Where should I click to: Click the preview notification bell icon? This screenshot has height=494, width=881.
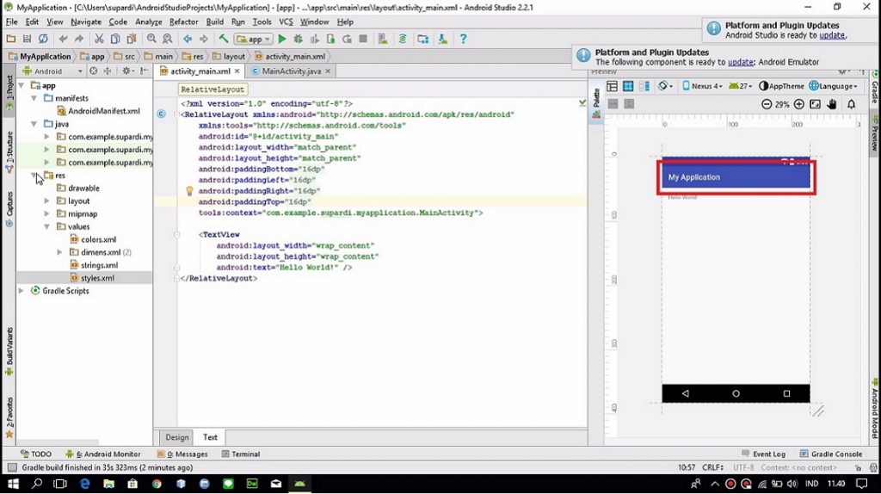click(x=852, y=104)
